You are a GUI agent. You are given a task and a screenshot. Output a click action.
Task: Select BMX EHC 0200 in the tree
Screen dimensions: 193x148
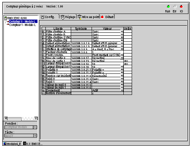coord(17,18)
